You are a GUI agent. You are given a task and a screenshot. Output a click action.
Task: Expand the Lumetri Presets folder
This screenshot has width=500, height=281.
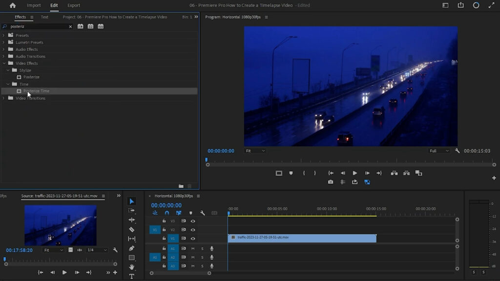[x=3, y=42]
